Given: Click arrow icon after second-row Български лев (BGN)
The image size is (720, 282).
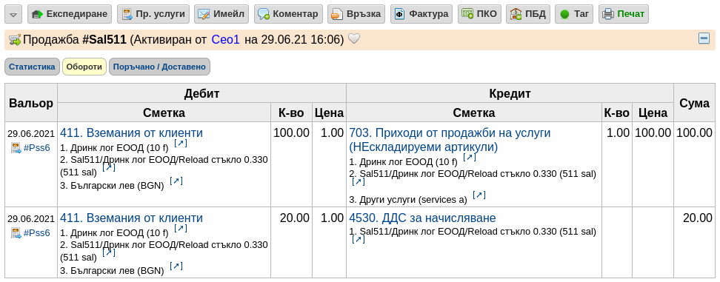Looking at the screenshot, I should point(176,266).
